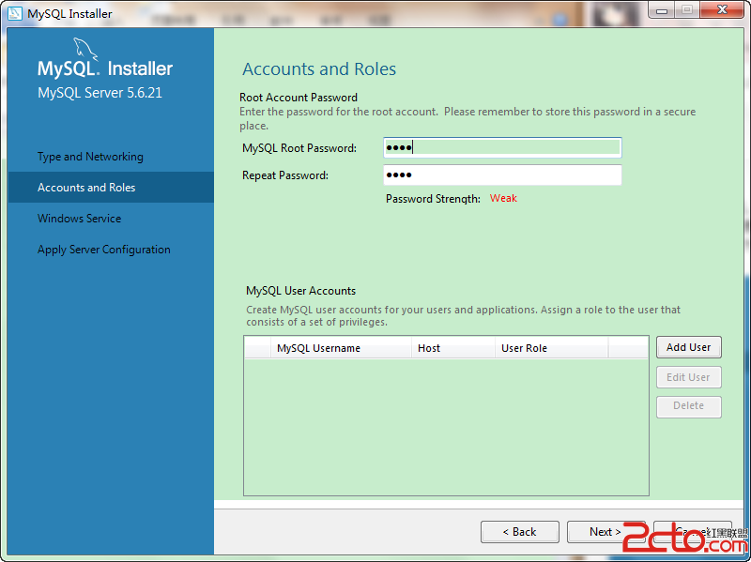
Task: Click the Delete user button
Action: point(689,406)
